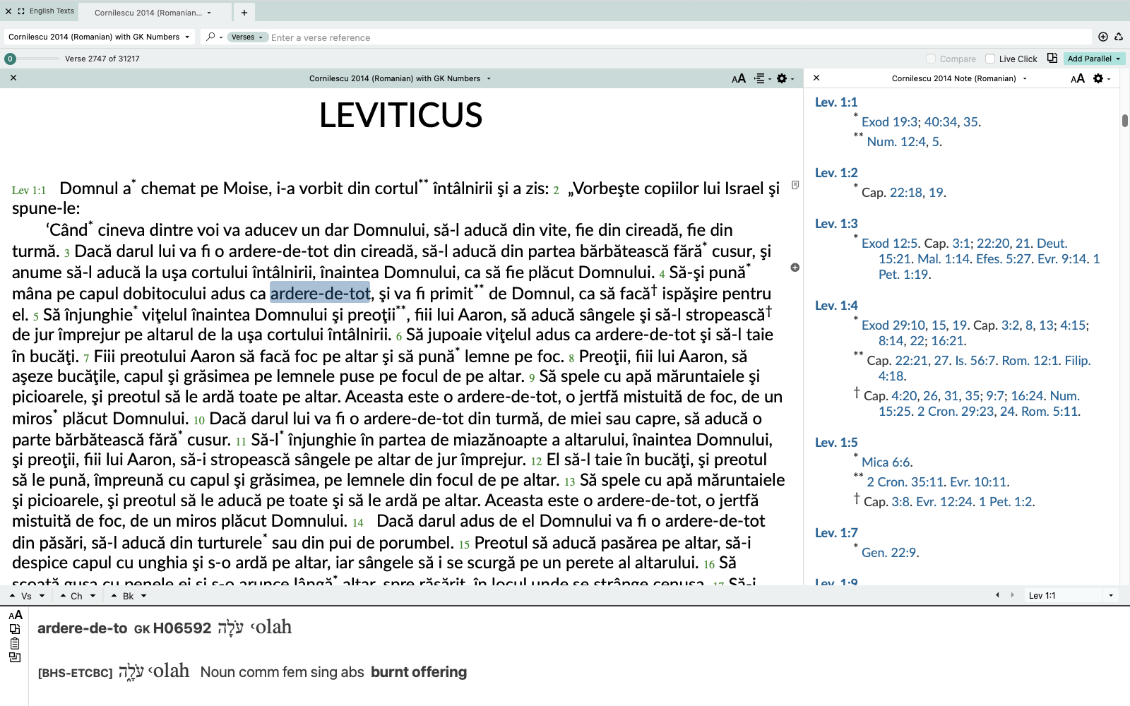Open the Lev 1:1 reference dropdown arrow
Image resolution: width=1130 pixels, height=706 pixels.
(x=1111, y=595)
